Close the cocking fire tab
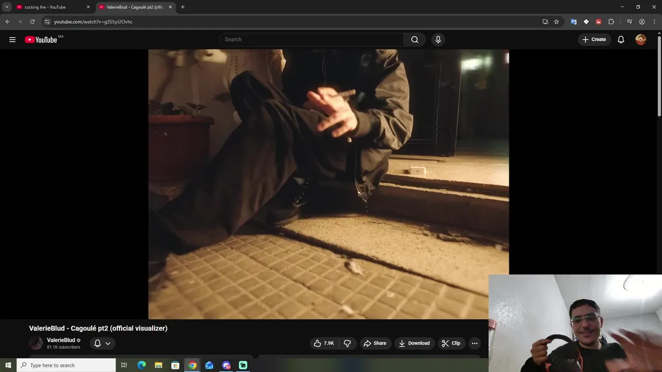Viewport: 662px width, 372px height. tap(88, 7)
